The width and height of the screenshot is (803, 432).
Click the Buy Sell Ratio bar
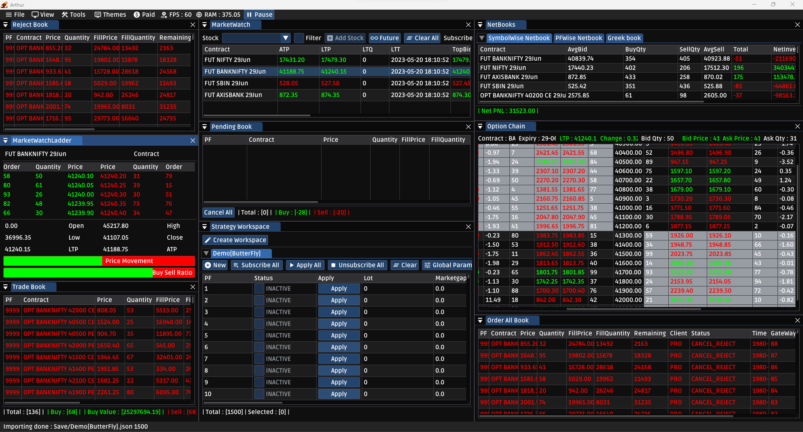click(x=99, y=273)
